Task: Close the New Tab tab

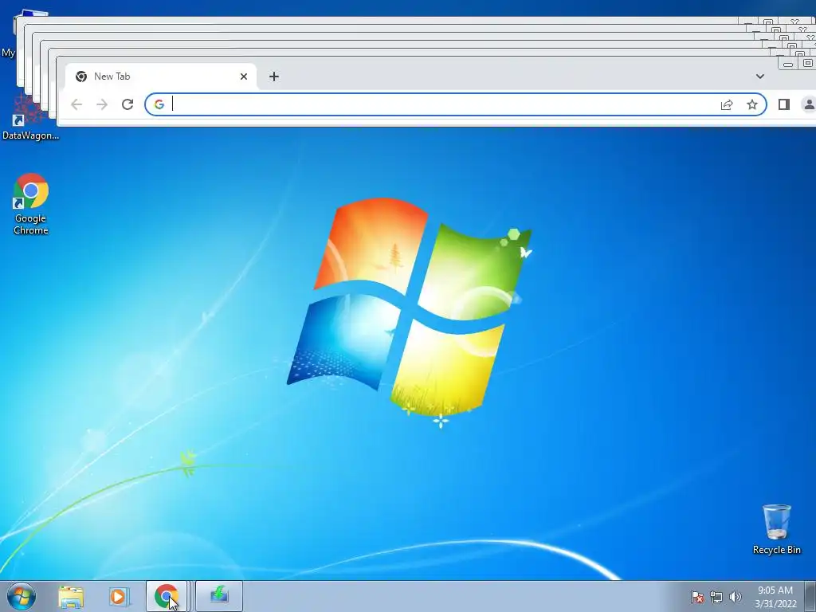Action: click(x=244, y=76)
